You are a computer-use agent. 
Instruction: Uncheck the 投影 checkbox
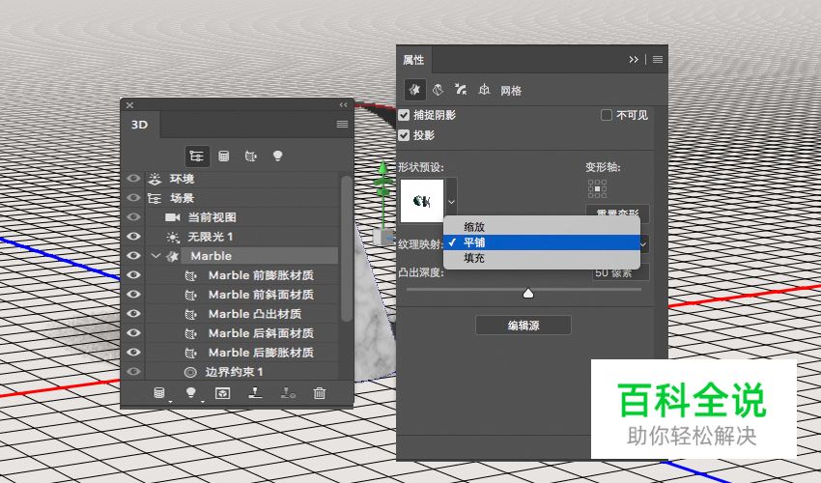404,135
